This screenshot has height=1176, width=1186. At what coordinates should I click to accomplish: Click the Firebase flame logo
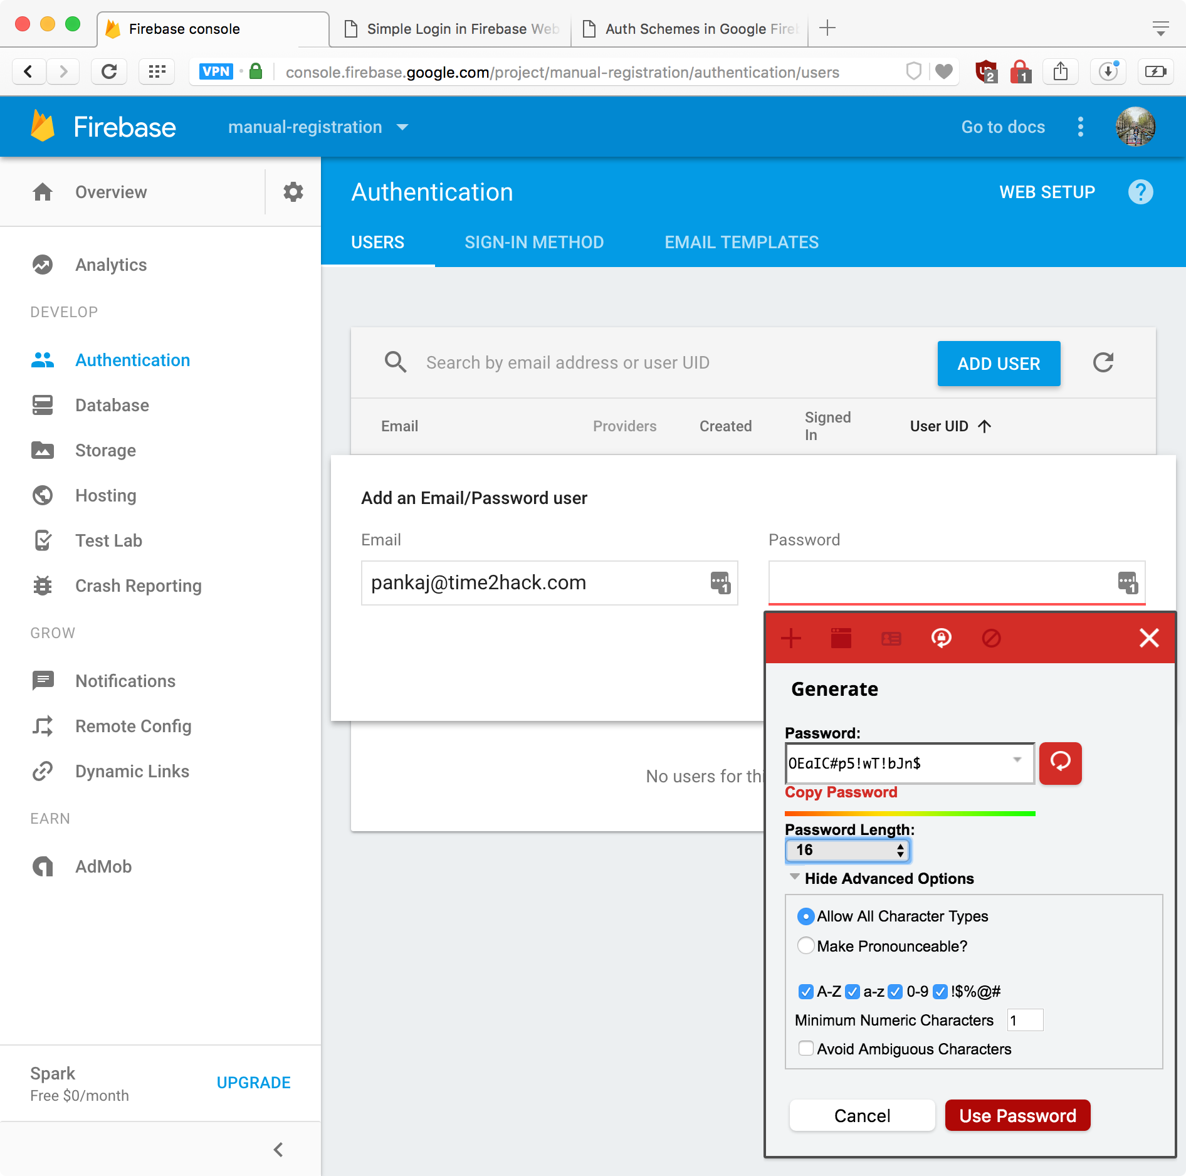(x=43, y=126)
